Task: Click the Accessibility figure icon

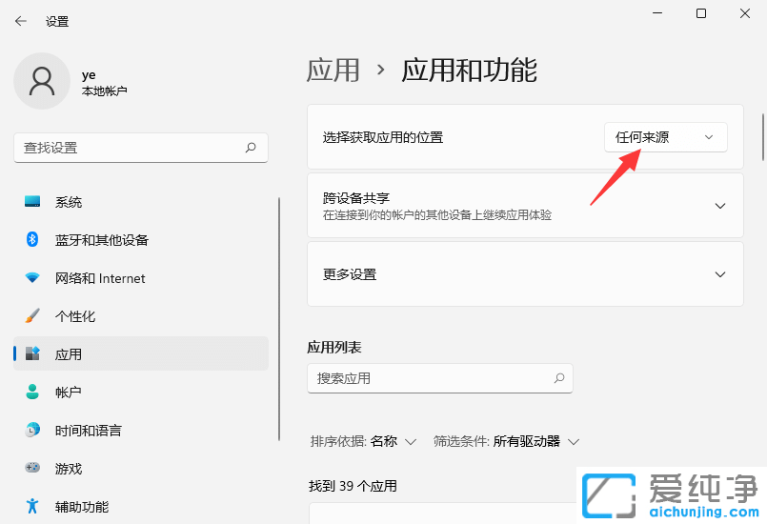Action: (x=32, y=507)
